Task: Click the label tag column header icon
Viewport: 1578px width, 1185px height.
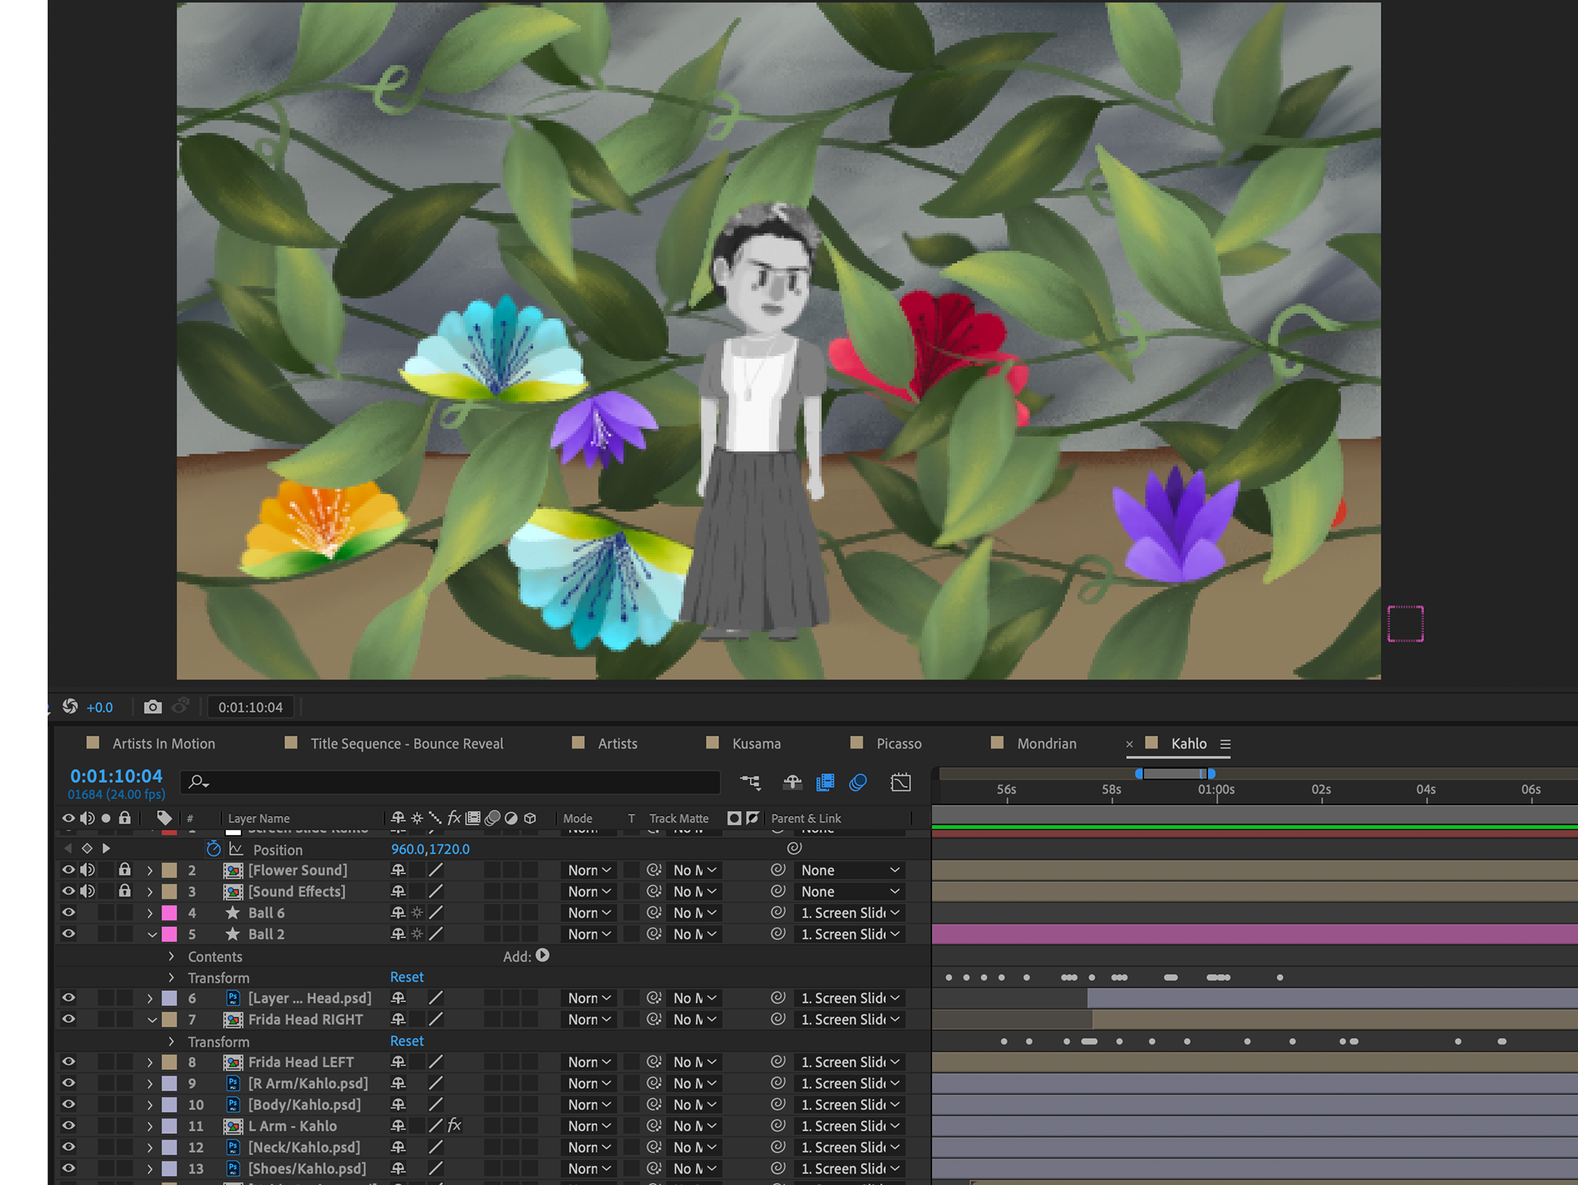Action: [x=164, y=818]
